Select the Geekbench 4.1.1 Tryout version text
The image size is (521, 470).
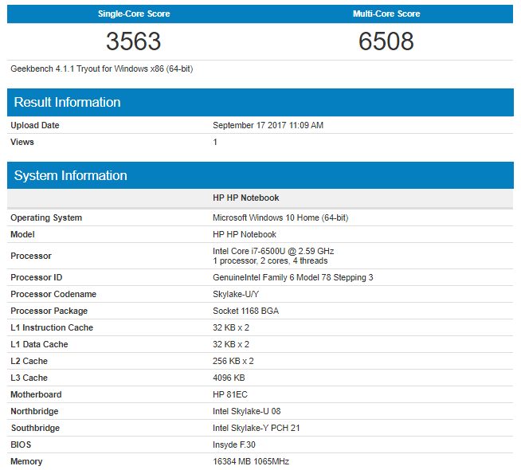(x=102, y=69)
